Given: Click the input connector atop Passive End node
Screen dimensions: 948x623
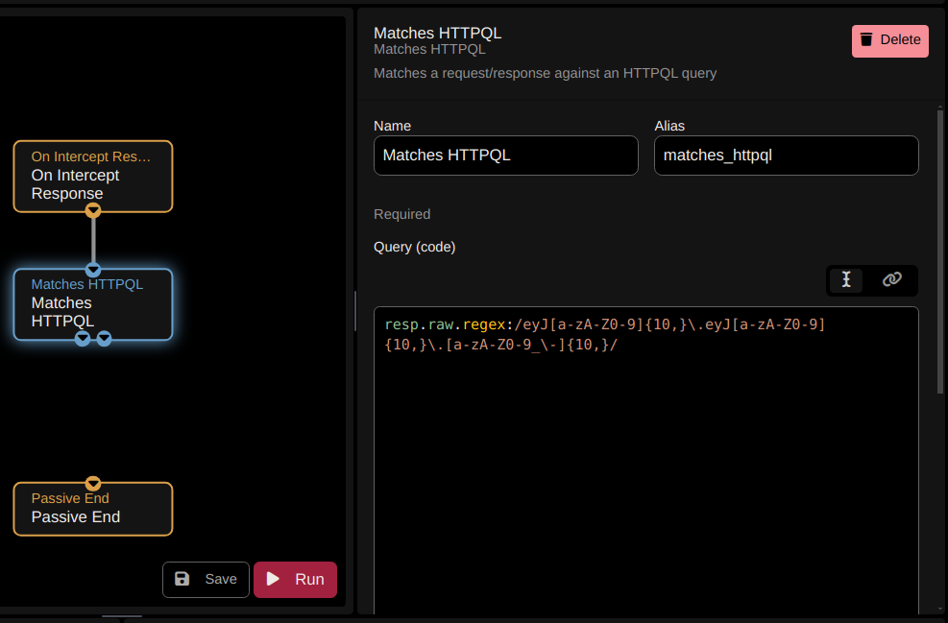Looking at the screenshot, I should (93, 483).
